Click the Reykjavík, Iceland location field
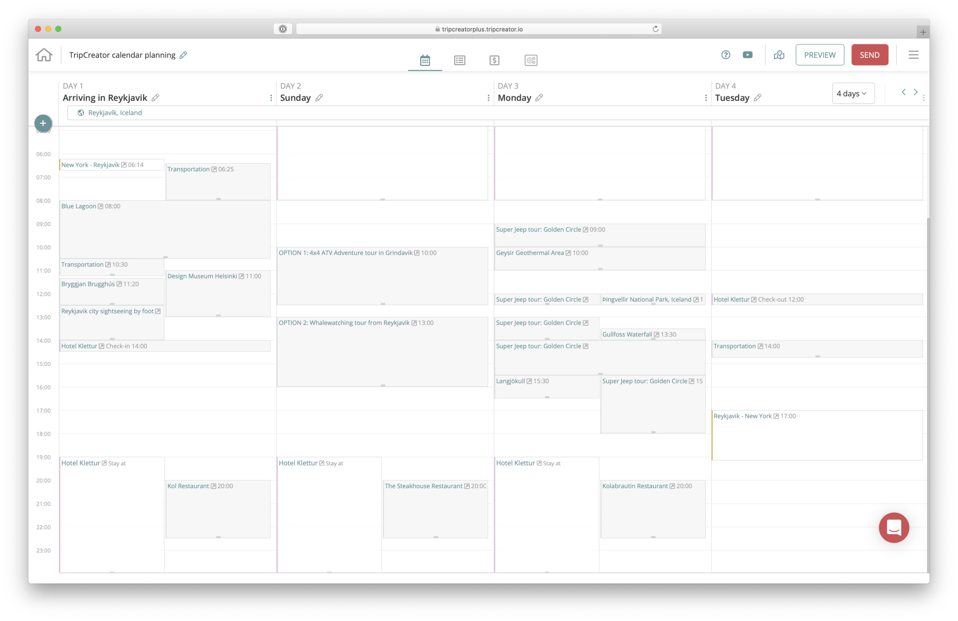This screenshot has height=621, width=958. (115, 113)
